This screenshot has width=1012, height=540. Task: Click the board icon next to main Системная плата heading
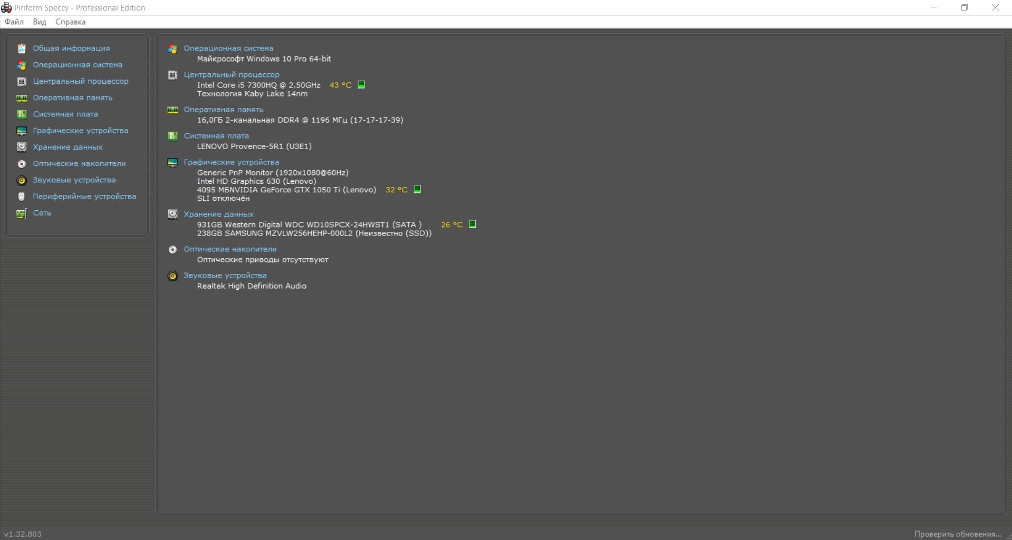tap(172, 136)
